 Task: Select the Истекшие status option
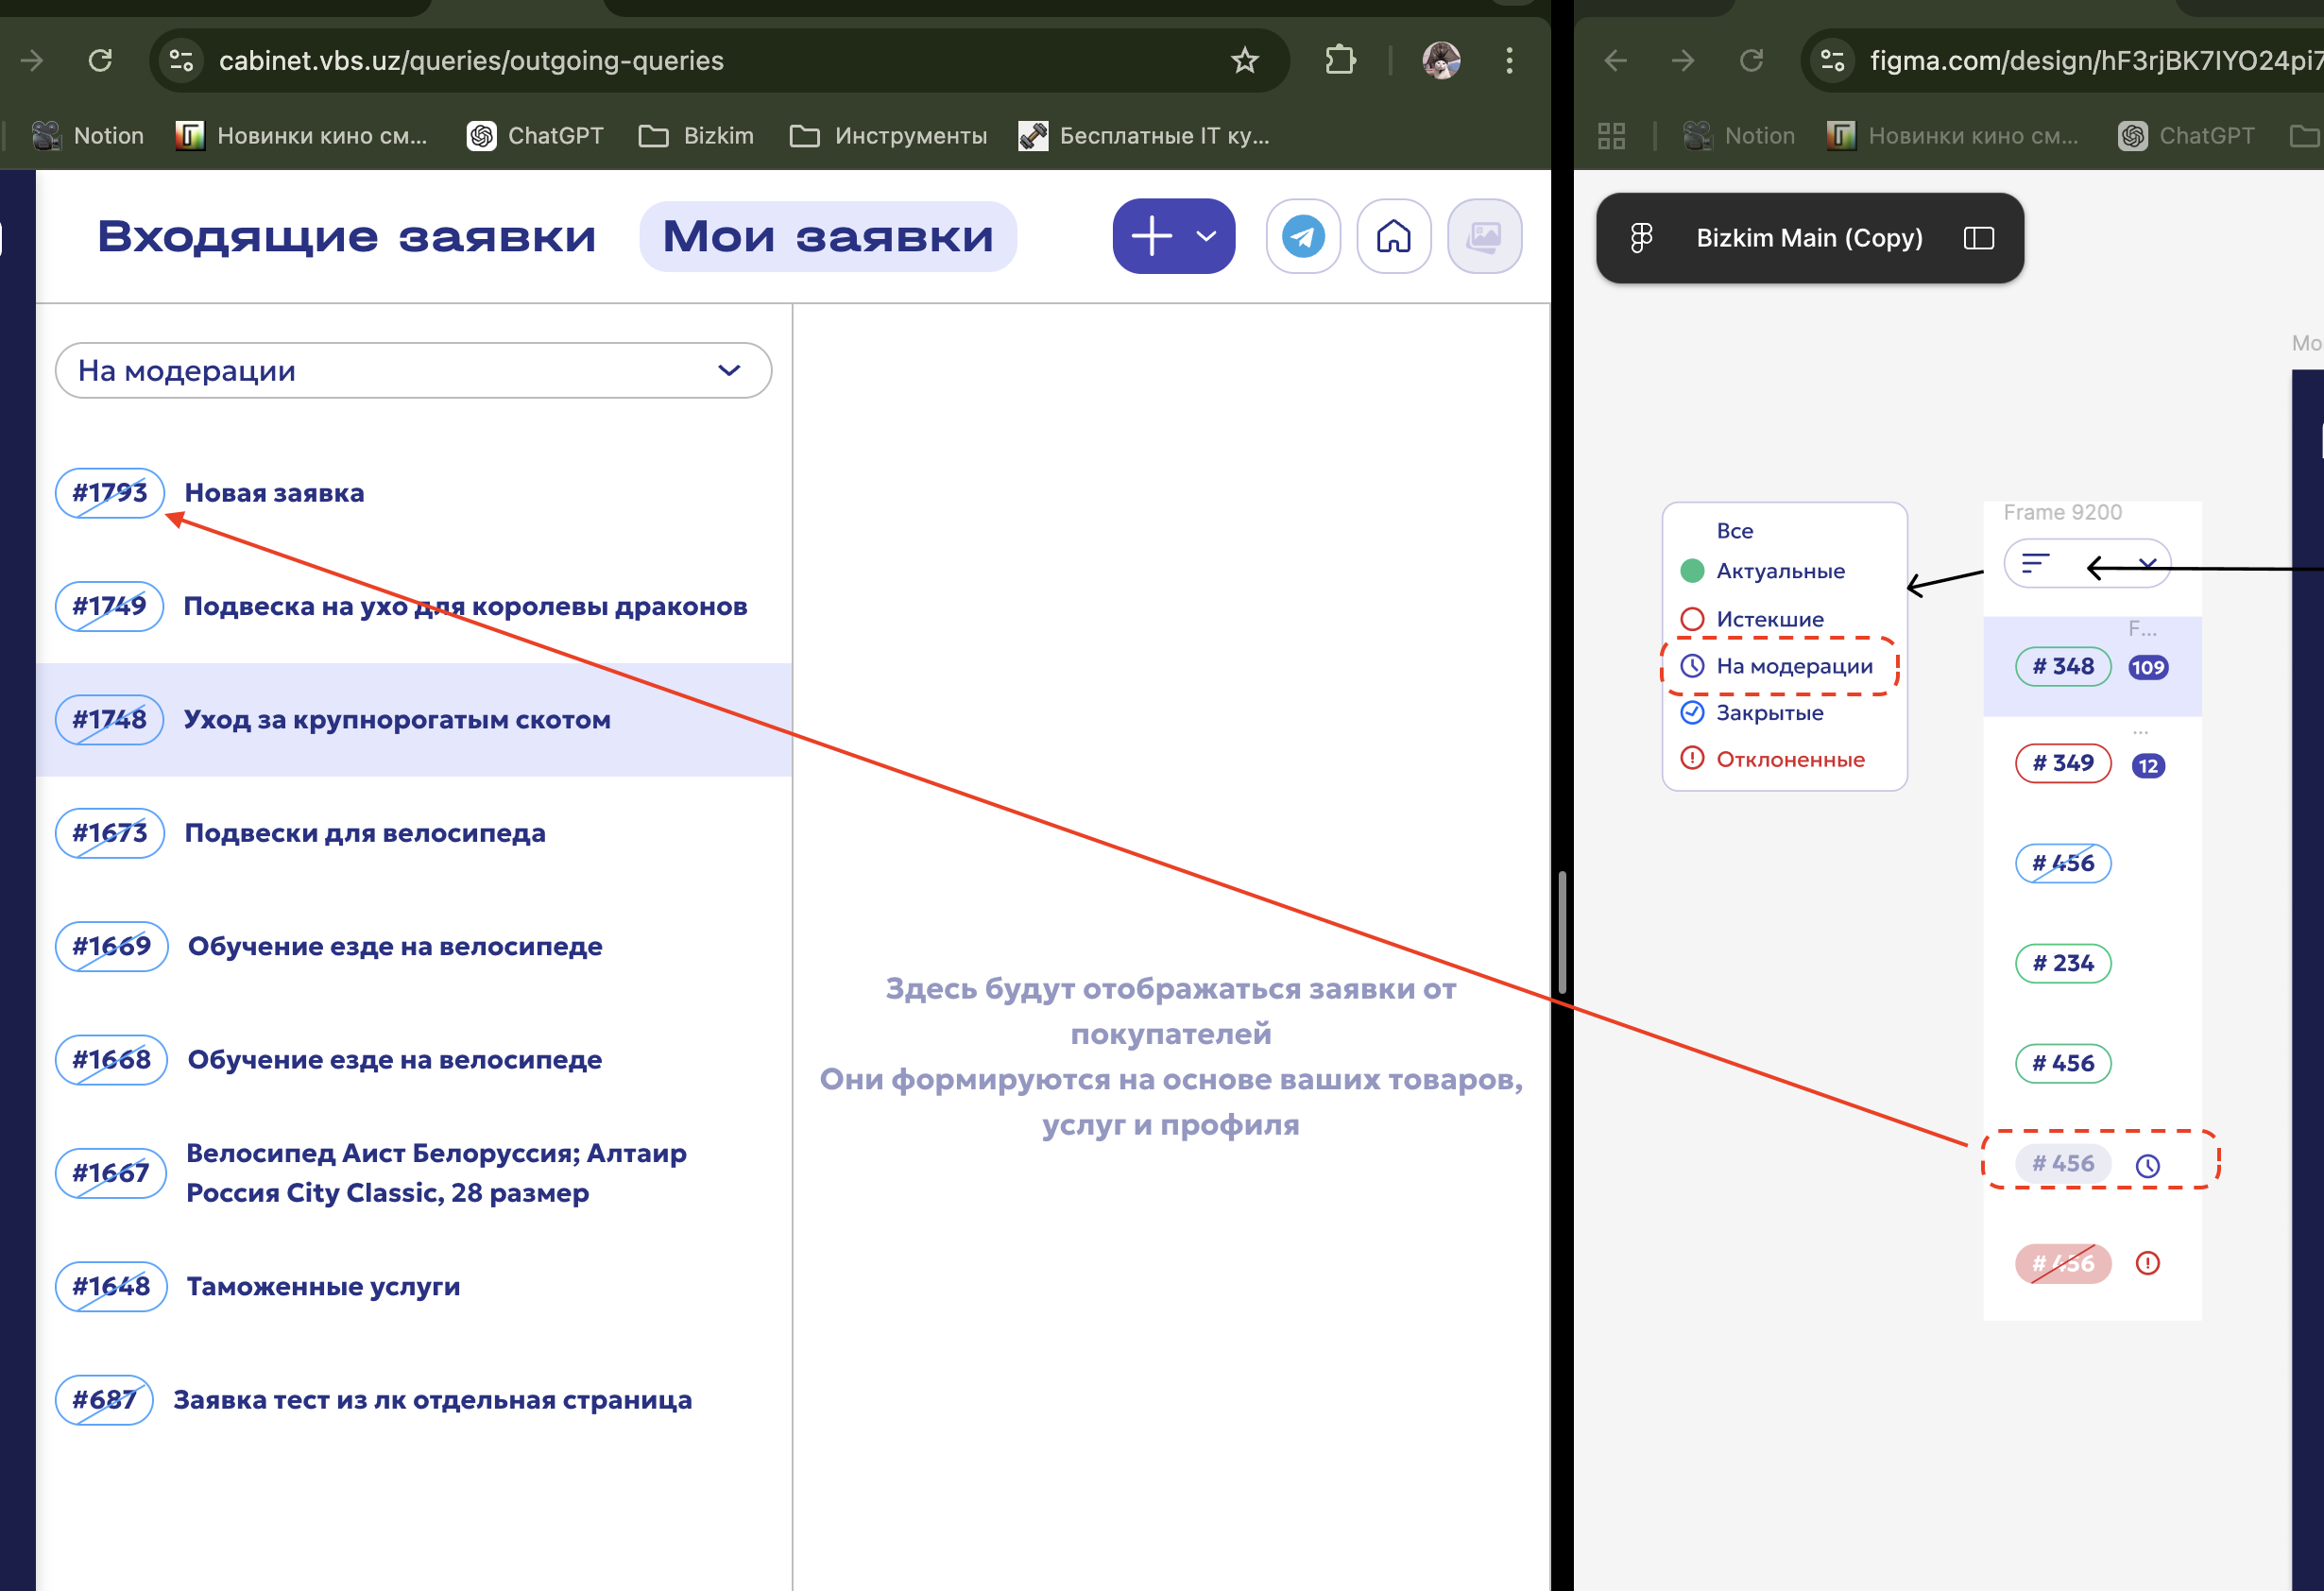[1769, 619]
